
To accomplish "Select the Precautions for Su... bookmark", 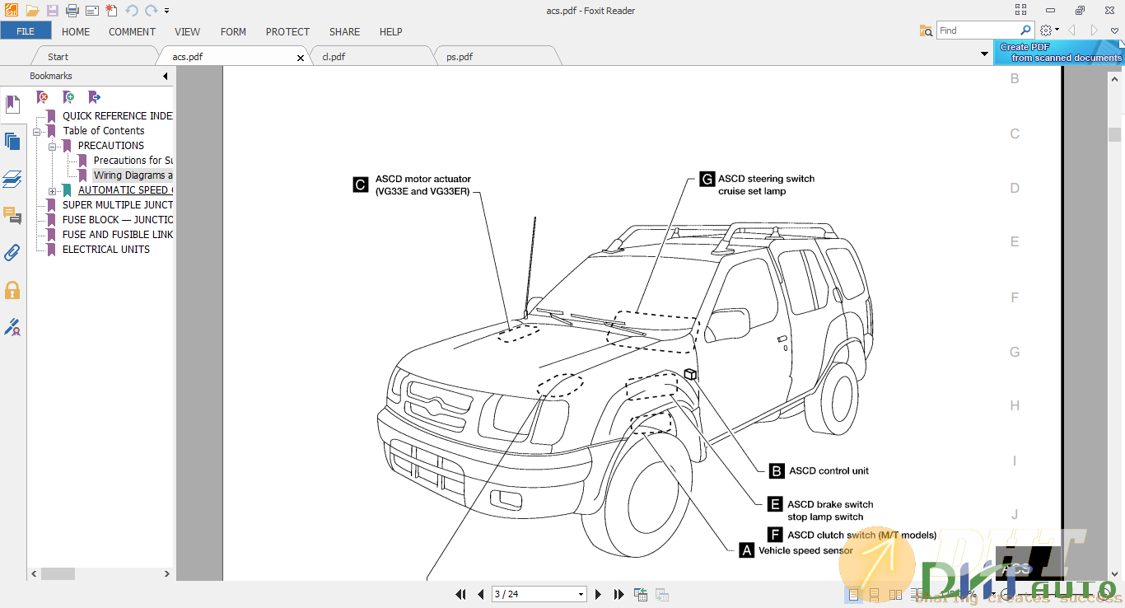I will coord(133,161).
